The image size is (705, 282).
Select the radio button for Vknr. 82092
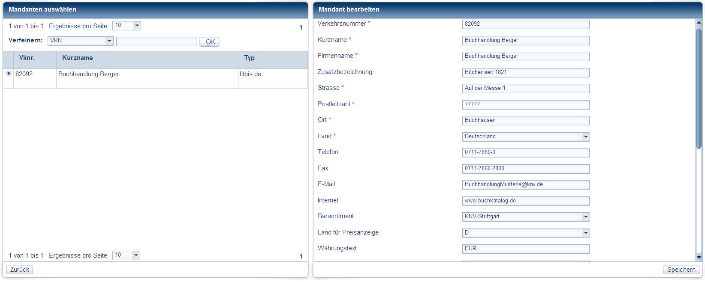click(x=9, y=74)
